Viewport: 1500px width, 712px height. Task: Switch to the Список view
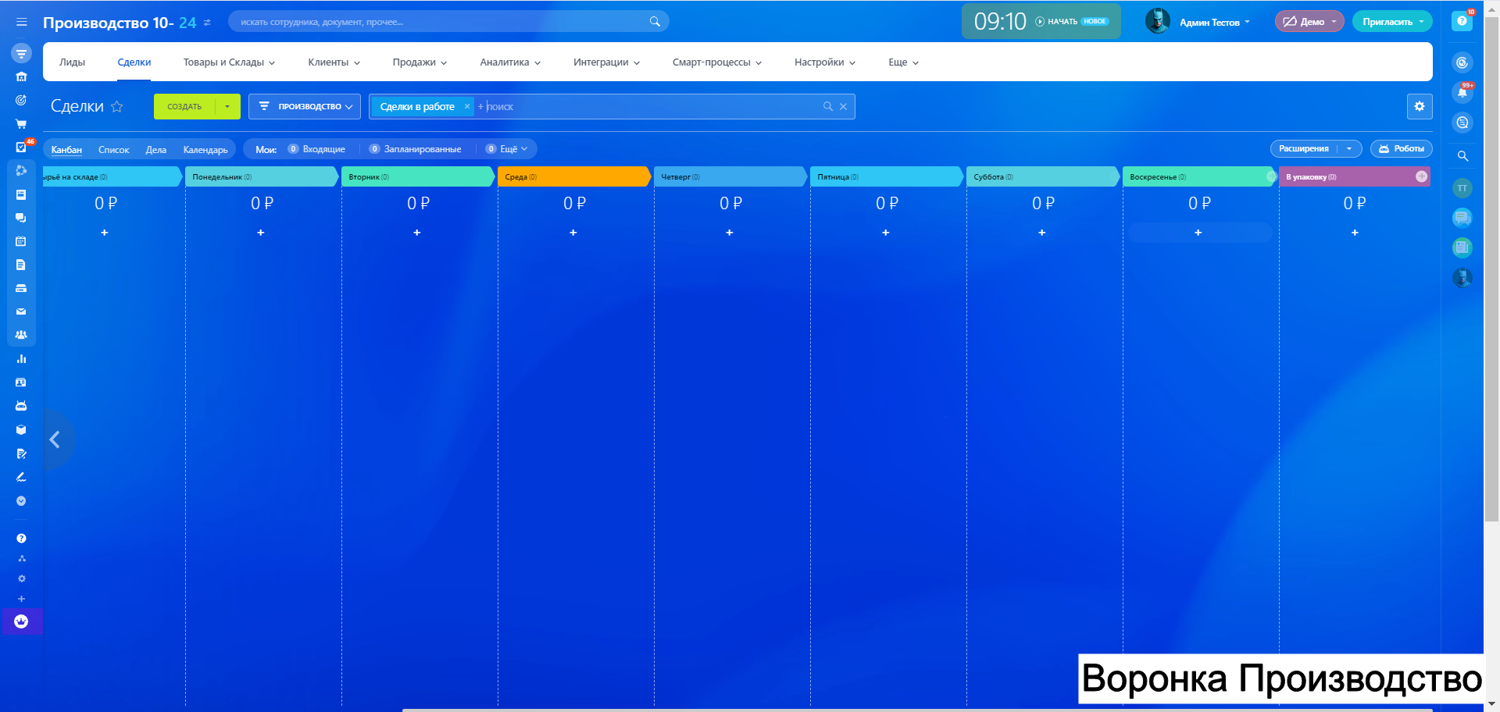click(114, 150)
